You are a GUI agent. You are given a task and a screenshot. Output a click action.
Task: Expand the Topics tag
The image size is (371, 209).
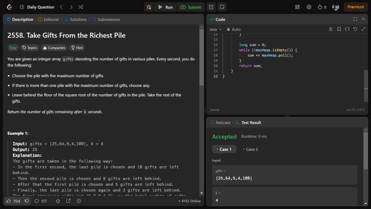(x=30, y=48)
